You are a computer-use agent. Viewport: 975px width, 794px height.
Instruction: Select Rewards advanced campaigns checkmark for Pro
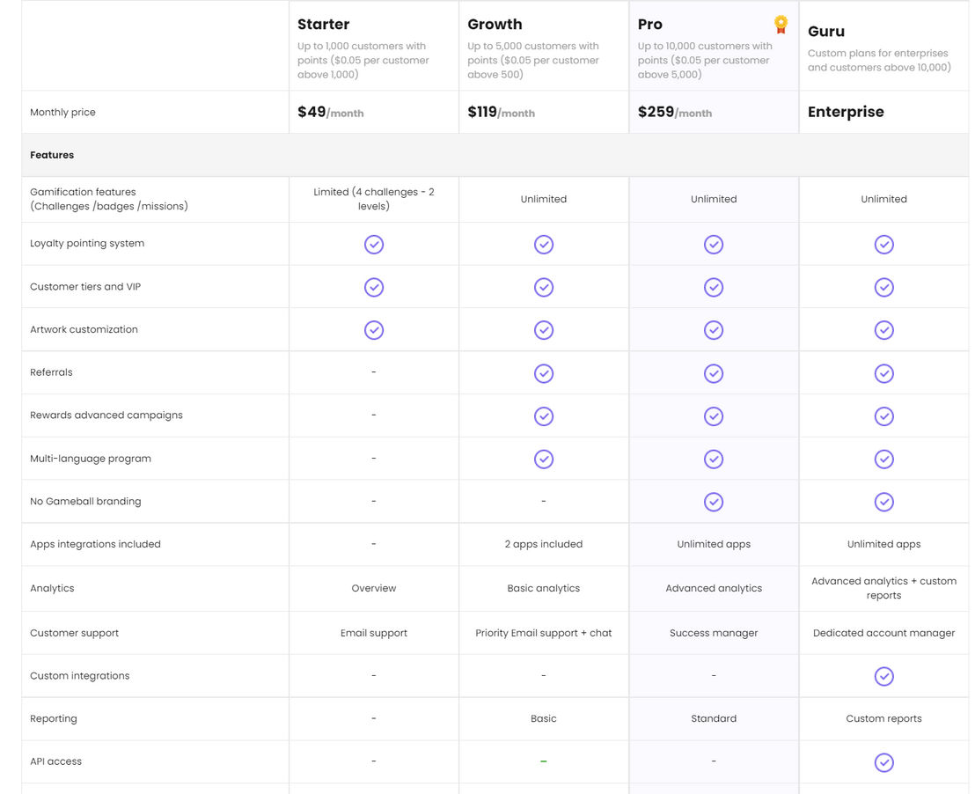click(714, 416)
